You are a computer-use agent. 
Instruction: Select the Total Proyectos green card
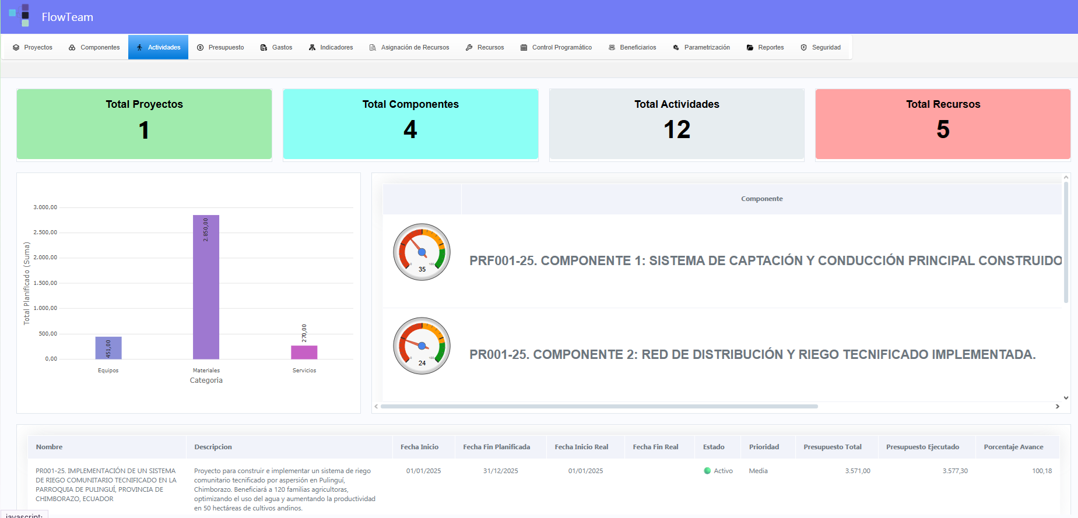144,124
